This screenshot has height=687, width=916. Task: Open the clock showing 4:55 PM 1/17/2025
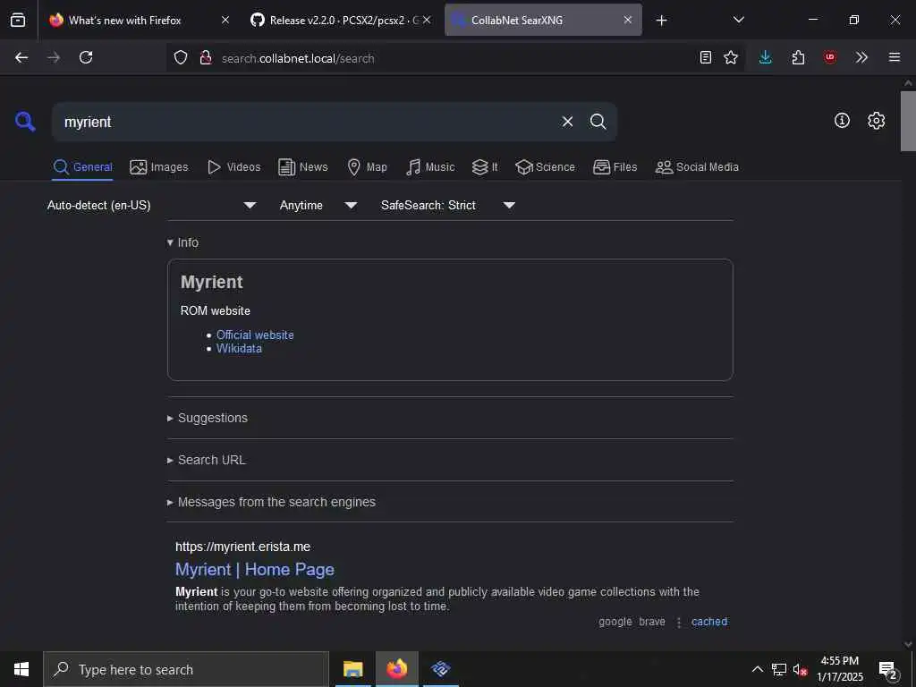pyautogui.click(x=839, y=669)
